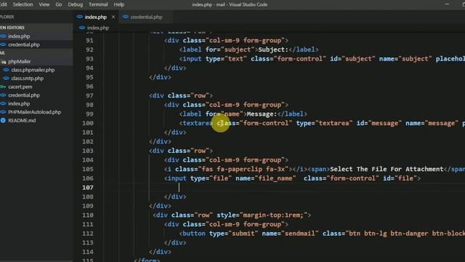Click the PHP icon on credential.php tab
The width and height of the screenshot is (465, 262).
(126, 17)
